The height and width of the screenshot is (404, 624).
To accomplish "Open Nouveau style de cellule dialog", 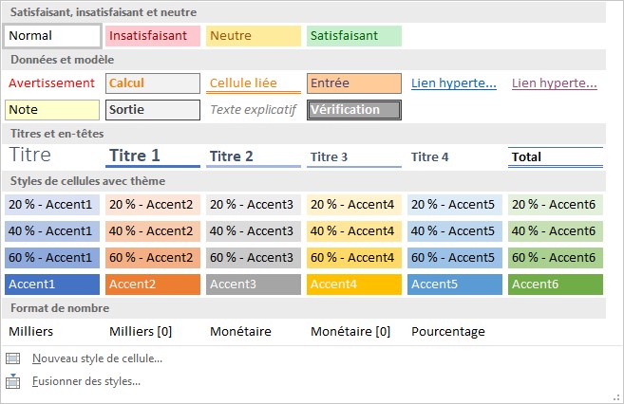I will point(97,358).
